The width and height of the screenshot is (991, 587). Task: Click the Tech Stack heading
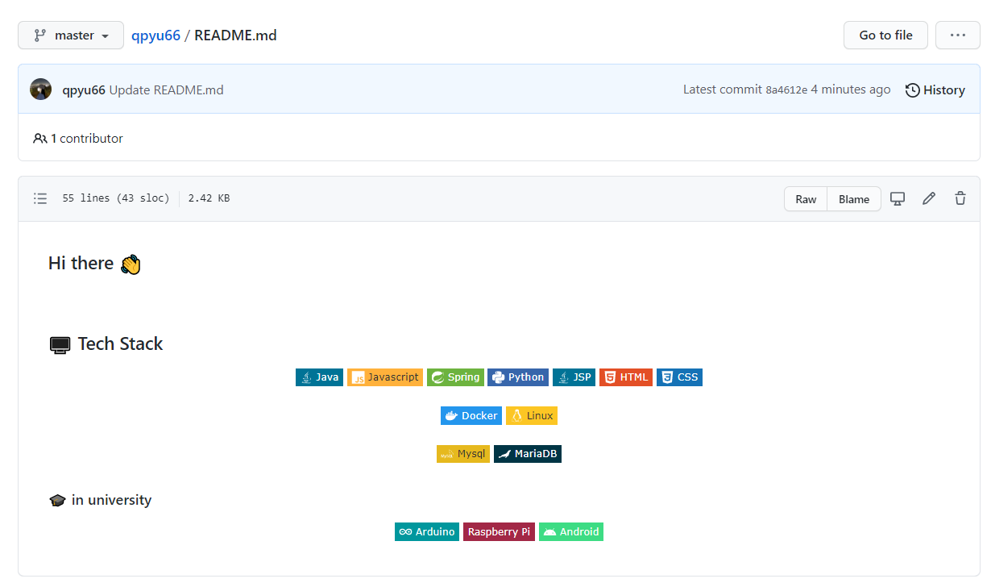pyautogui.click(x=106, y=344)
